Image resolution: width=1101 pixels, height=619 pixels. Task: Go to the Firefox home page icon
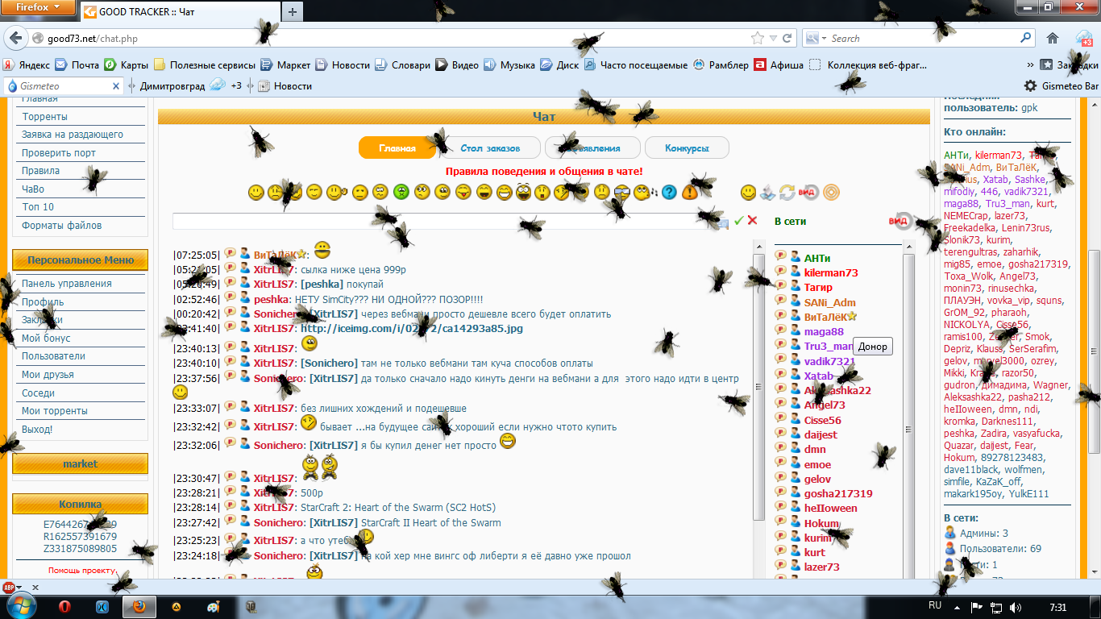coord(1053,38)
